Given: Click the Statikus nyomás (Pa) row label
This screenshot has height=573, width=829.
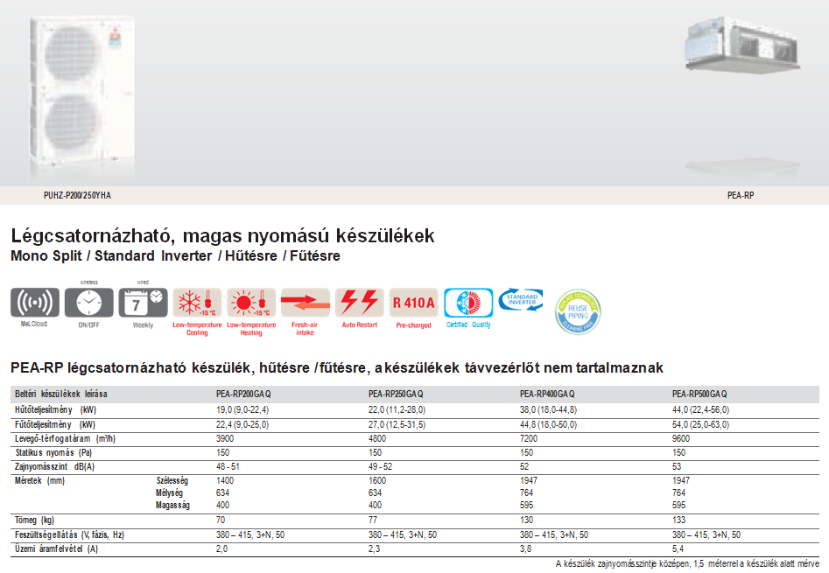Looking at the screenshot, I should point(53,452).
